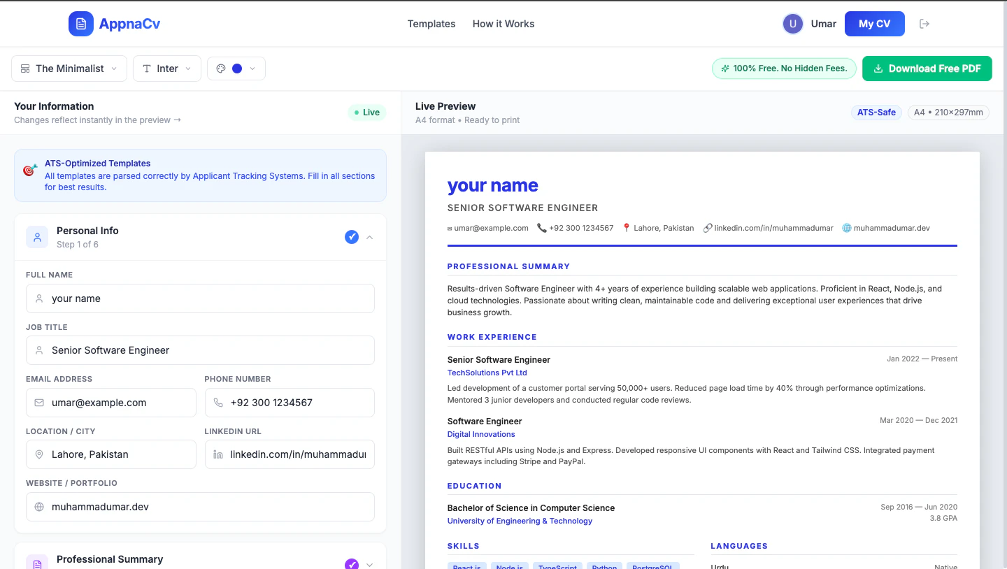This screenshot has height=569, width=1007.
Task: Click the Personal Info person icon
Action: pos(37,237)
